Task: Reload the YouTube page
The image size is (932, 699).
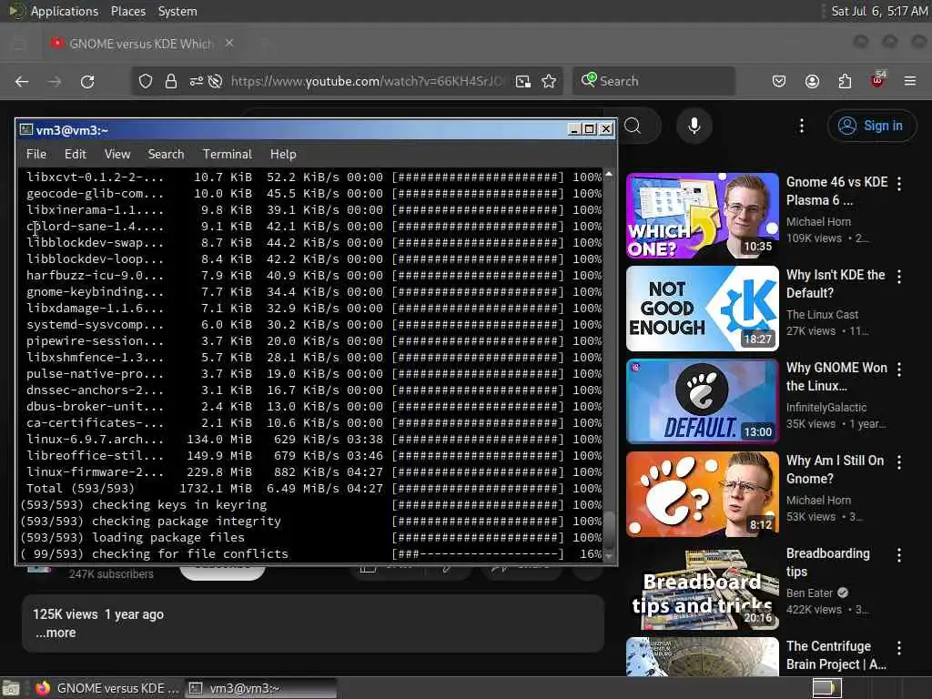Action: point(87,81)
